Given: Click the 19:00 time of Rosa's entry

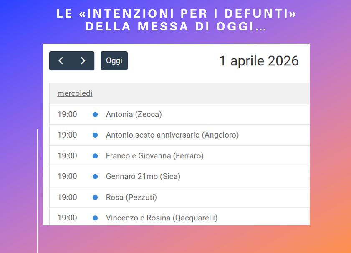Looking at the screenshot, I should click(x=67, y=197).
